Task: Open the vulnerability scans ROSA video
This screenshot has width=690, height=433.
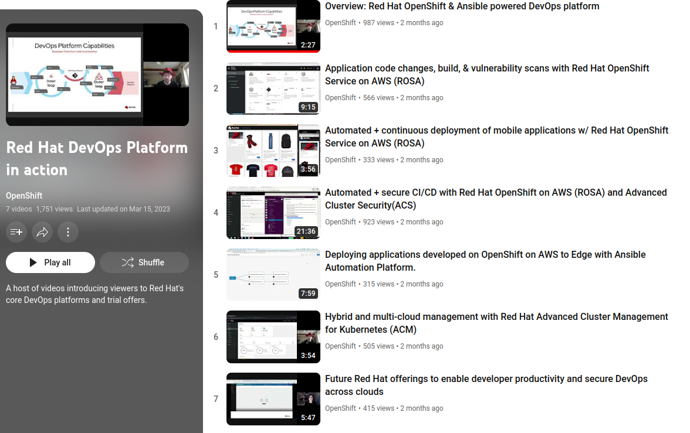Action: click(487, 74)
